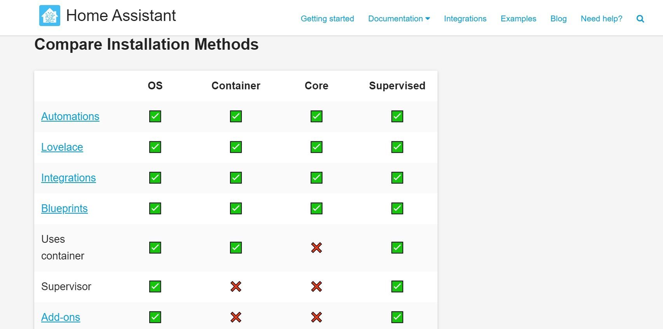Click the Container checkmark in Automations row
This screenshot has height=329, width=663.
(236, 116)
